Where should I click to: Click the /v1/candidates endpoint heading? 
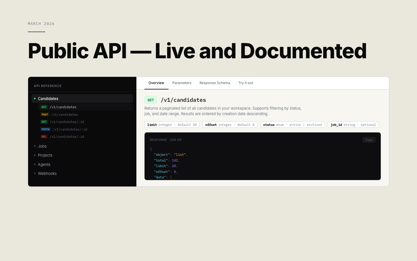pos(183,100)
